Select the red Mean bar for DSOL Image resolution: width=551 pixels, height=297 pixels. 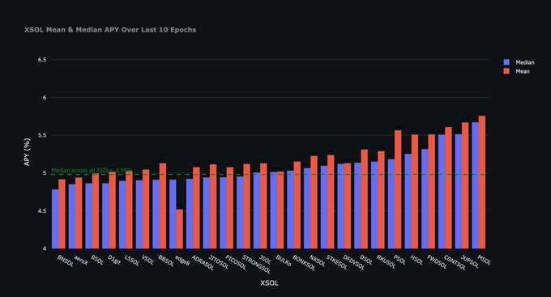(365, 199)
